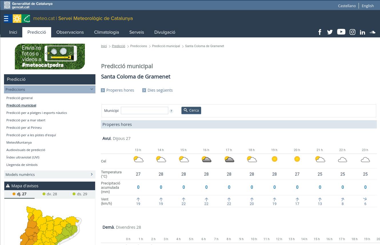Click the Generalitat de Catalunya logo
Viewport: 380px width, 245px height.
[x=28, y=5]
